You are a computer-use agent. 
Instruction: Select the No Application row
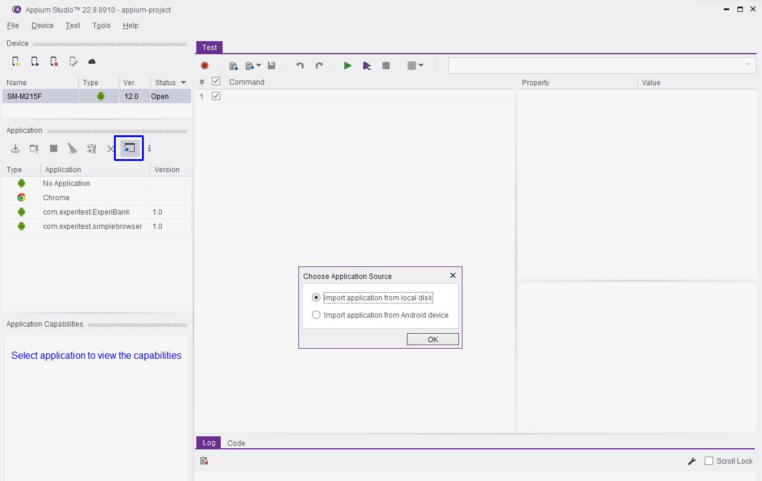tap(97, 184)
